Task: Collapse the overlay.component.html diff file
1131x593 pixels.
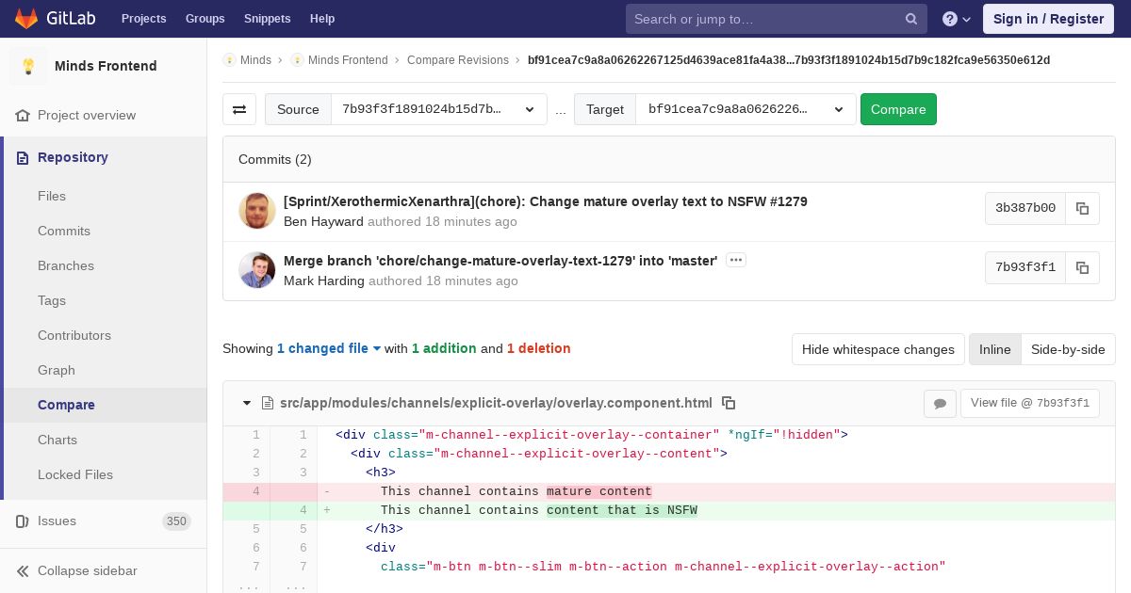Action: pyautogui.click(x=247, y=403)
